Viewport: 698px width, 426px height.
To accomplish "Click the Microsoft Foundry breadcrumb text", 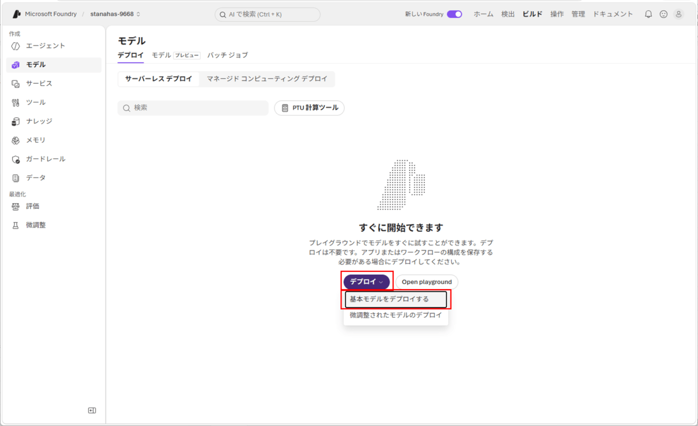I will click(x=51, y=14).
